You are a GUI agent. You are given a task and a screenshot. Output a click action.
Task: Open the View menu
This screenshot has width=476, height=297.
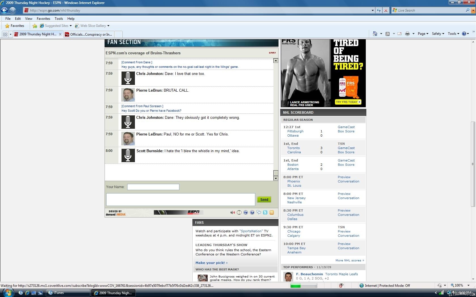point(29,19)
